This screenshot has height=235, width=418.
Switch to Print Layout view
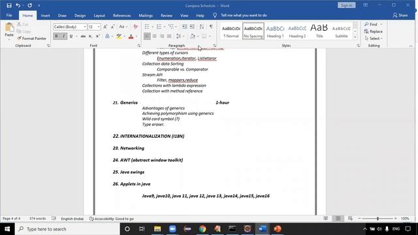tap(338, 219)
